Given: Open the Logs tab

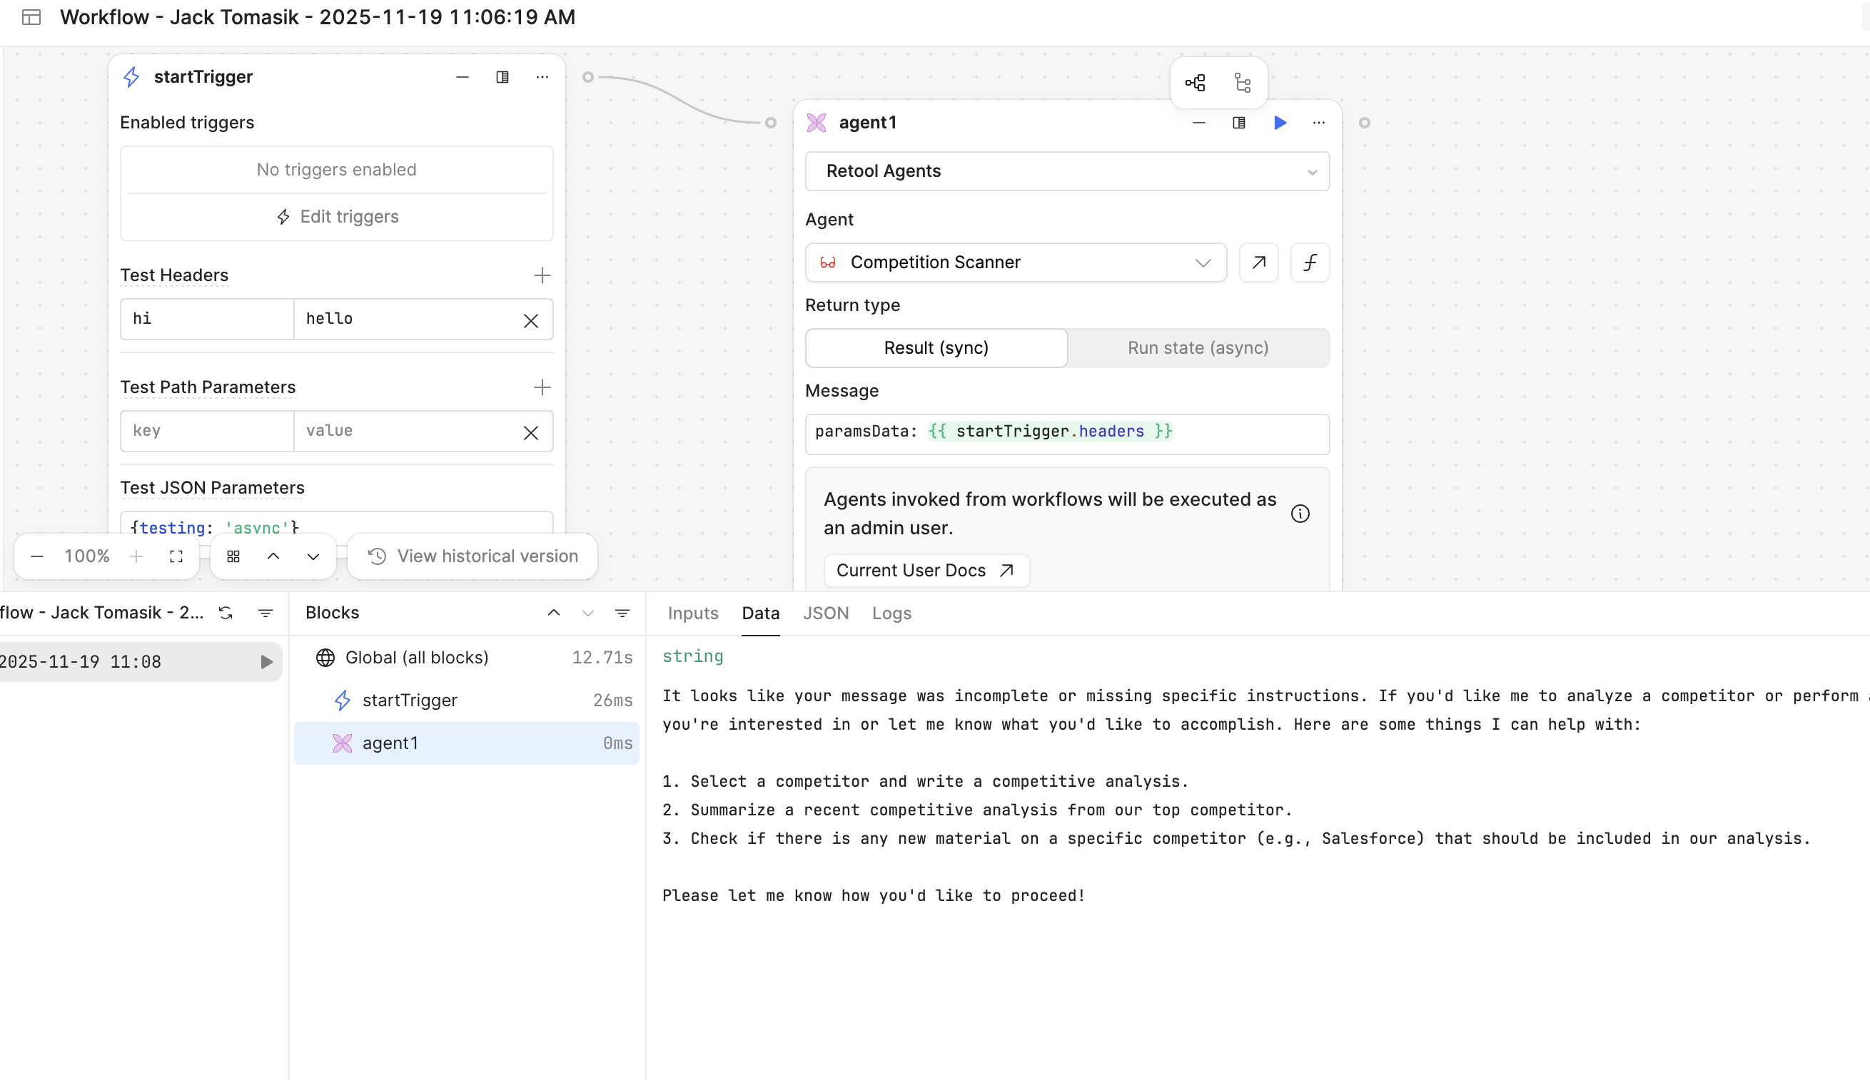Looking at the screenshot, I should coord(891,613).
